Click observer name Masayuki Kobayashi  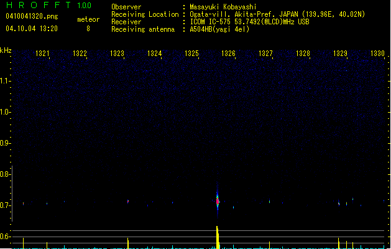pyautogui.click(x=223, y=7)
